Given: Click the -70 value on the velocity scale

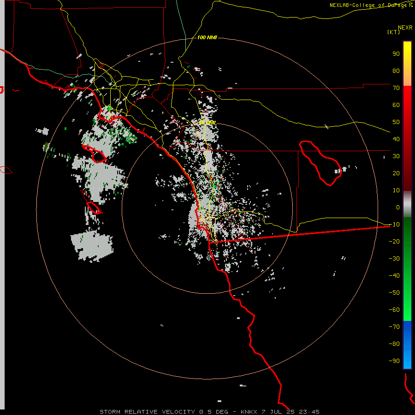Looking at the screenshot, I should pyautogui.click(x=394, y=327).
